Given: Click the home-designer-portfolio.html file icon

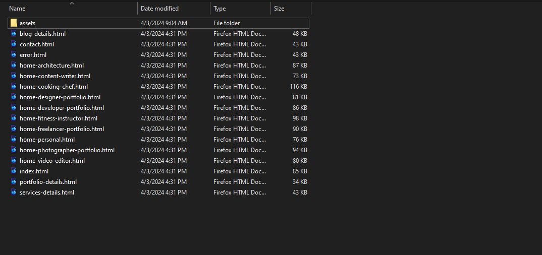Looking at the screenshot, I should point(14,97).
